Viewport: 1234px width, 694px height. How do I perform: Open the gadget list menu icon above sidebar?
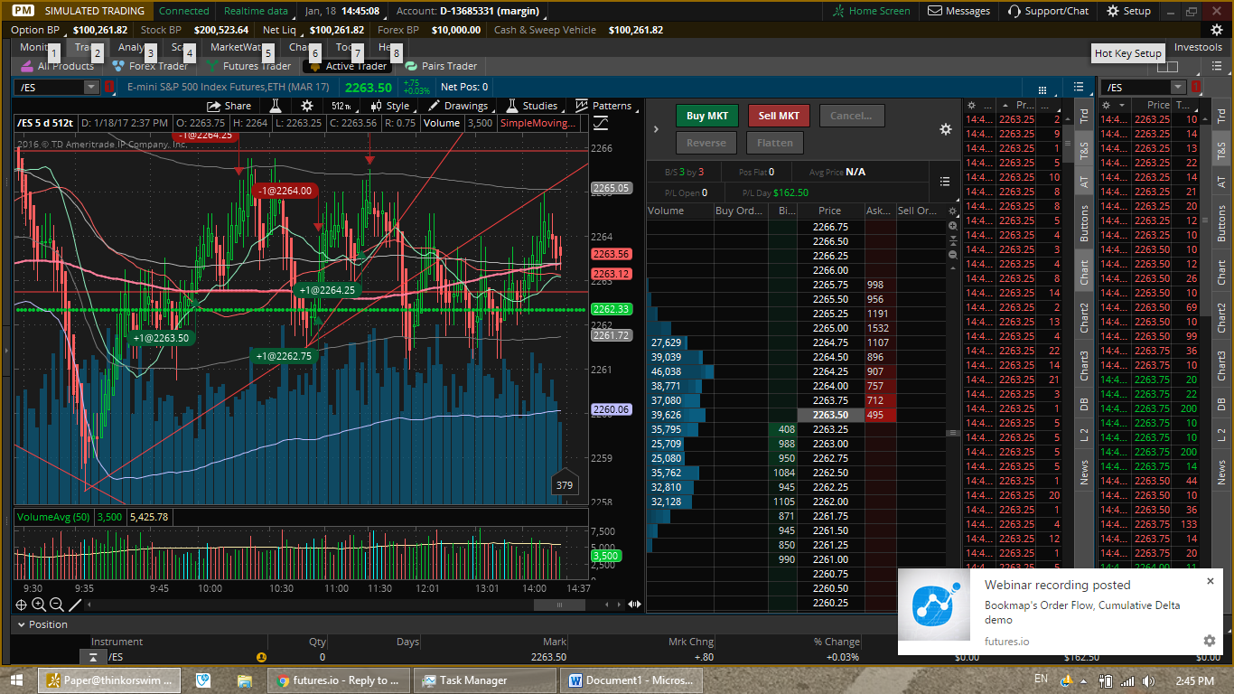pos(1079,87)
